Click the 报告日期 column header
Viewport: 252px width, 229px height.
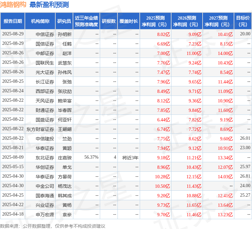coord(13,21)
